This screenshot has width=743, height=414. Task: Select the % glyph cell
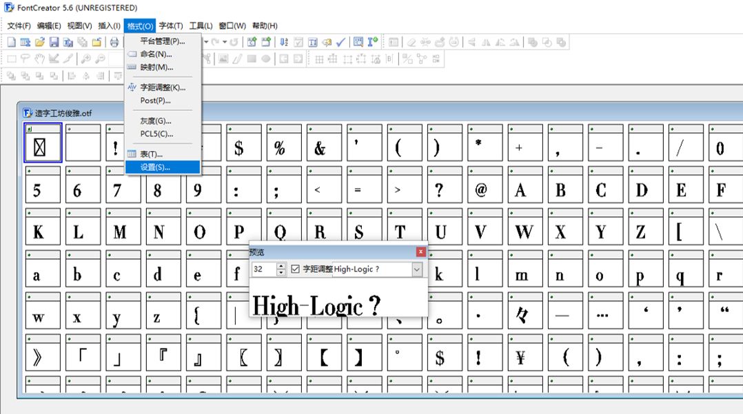point(284,143)
